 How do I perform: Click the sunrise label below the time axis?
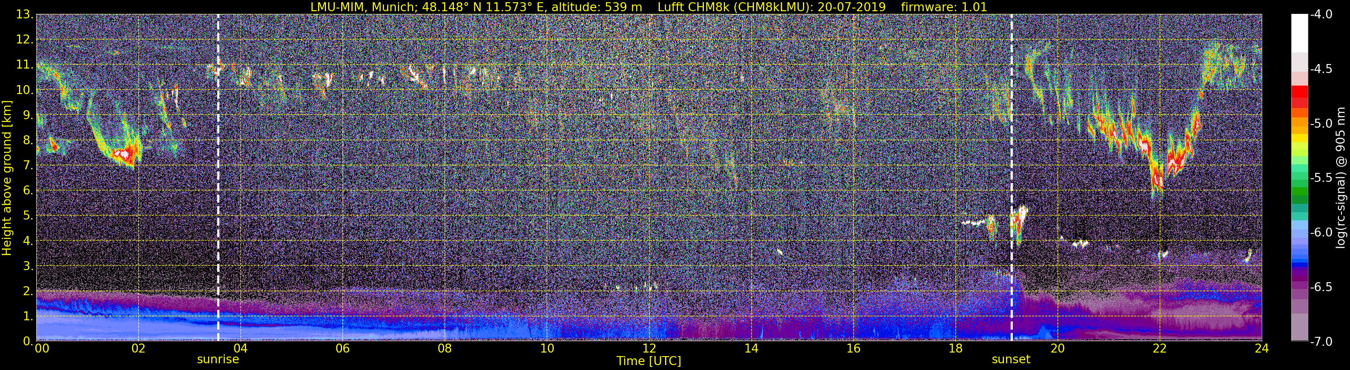click(x=218, y=360)
